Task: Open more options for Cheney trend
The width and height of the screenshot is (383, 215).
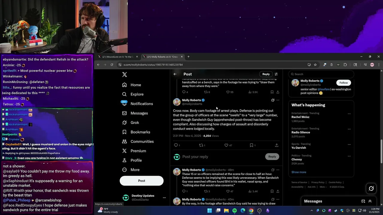Action: click(x=349, y=156)
